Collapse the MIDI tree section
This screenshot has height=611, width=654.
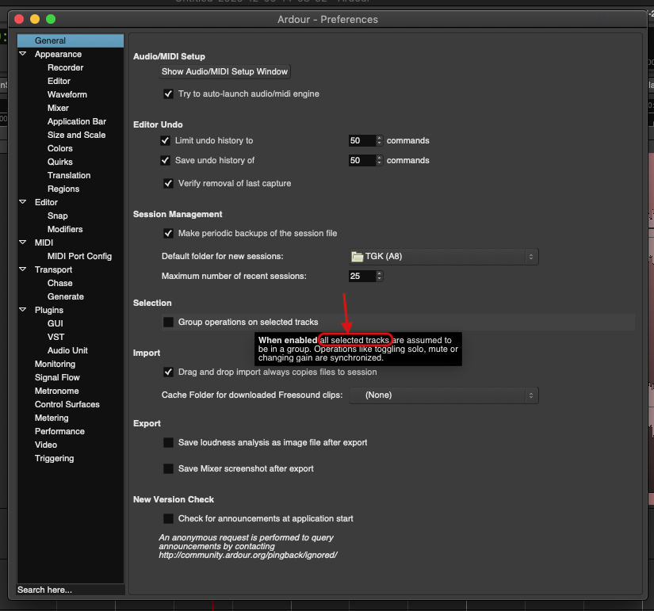tap(23, 243)
